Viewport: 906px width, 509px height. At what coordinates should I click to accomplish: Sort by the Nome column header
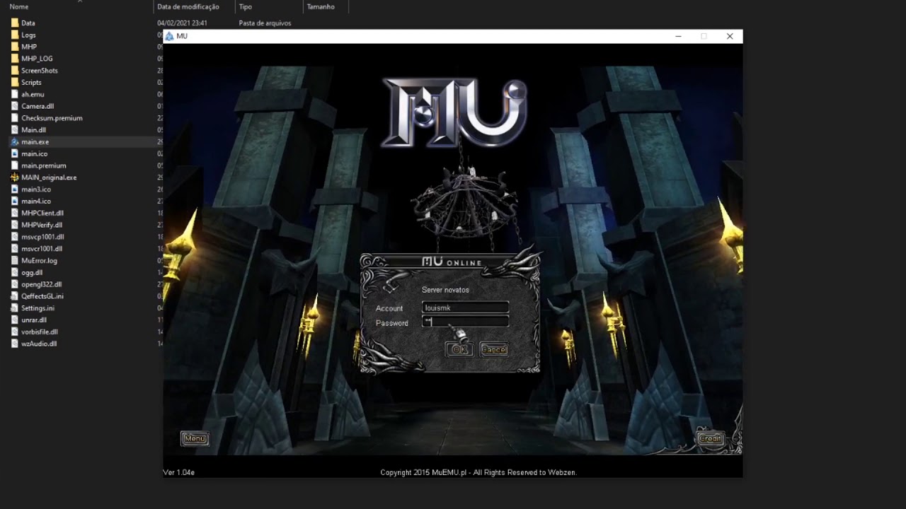click(x=19, y=6)
